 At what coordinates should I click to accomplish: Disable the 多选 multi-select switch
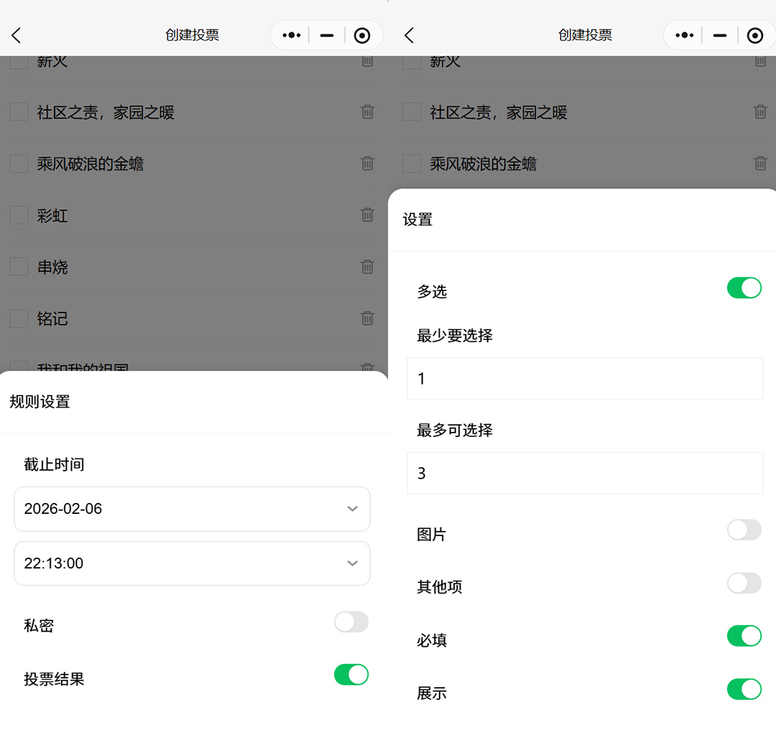pyautogui.click(x=744, y=288)
